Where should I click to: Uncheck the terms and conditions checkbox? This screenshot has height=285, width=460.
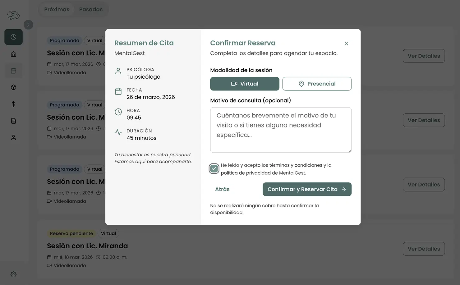pos(214,168)
